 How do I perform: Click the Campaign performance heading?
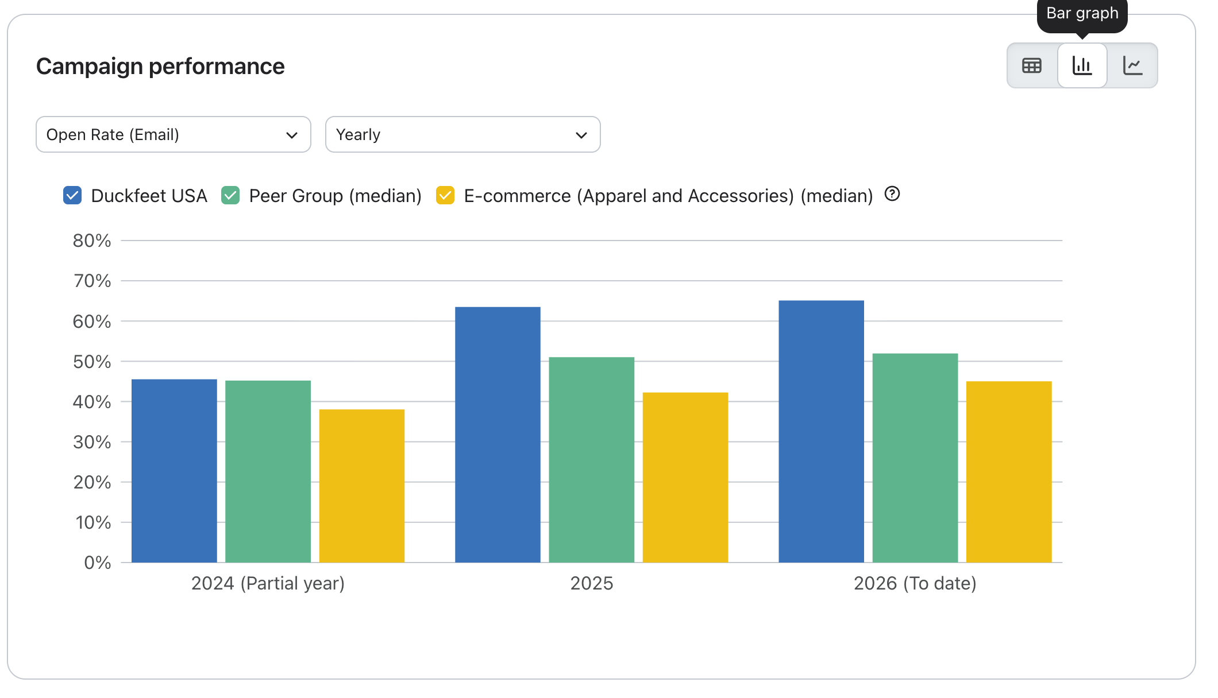[x=160, y=67]
